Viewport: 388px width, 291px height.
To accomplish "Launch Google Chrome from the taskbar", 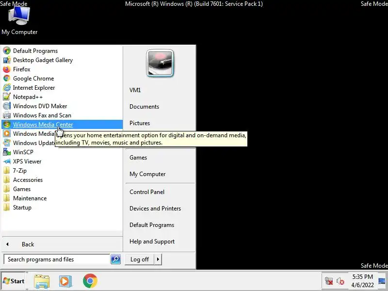I will point(90,281).
